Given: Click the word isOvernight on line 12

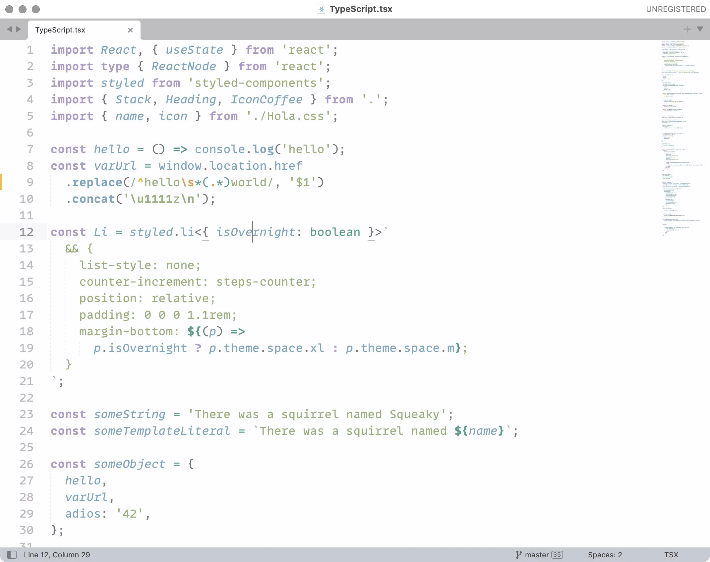Looking at the screenshot, I should coord(256,232).
